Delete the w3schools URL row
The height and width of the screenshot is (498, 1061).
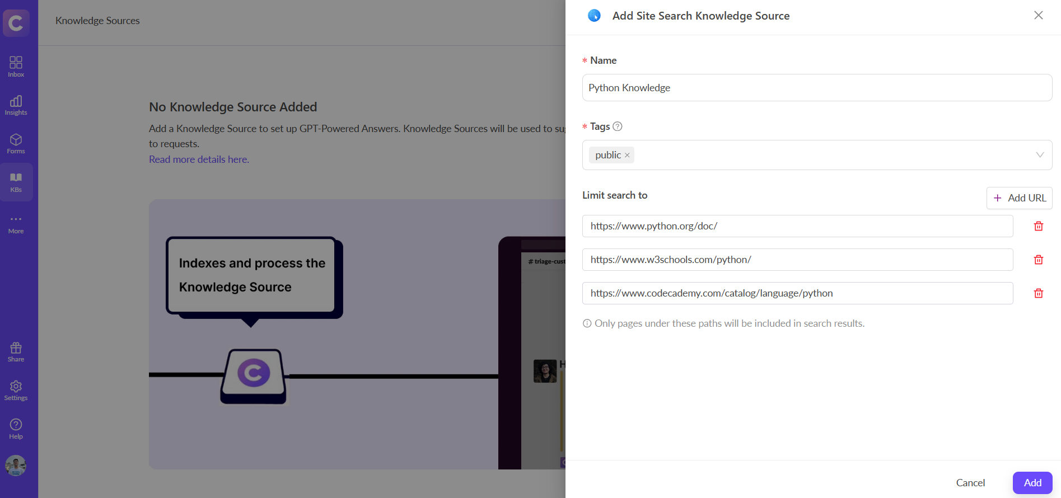point(1038,260)
